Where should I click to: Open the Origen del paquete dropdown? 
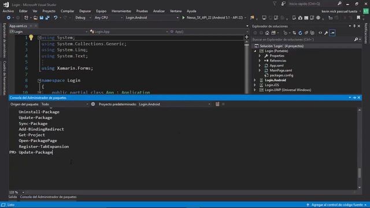pyautogui.click(x=65, y=104)
